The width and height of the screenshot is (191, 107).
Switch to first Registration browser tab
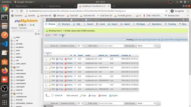click(27, 6)
